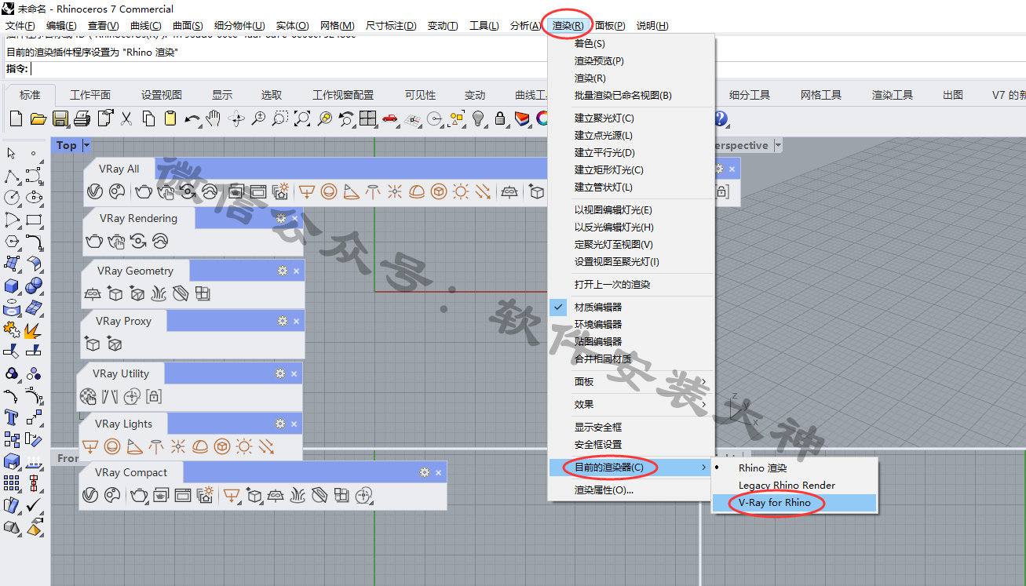Select the pointer arrow tool in sidebar
The height and width of the screenshot is (586, 1026).
12,154
